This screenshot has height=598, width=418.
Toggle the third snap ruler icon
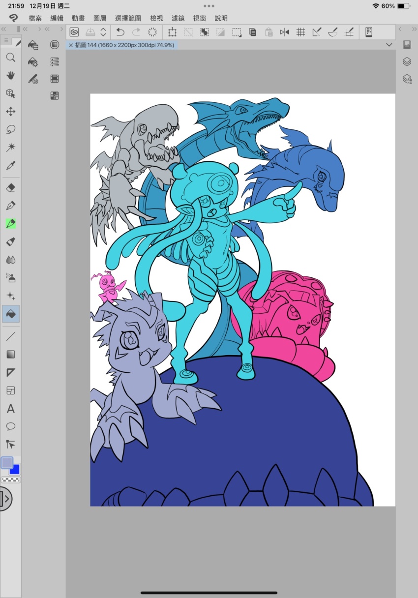click(349, 32)
